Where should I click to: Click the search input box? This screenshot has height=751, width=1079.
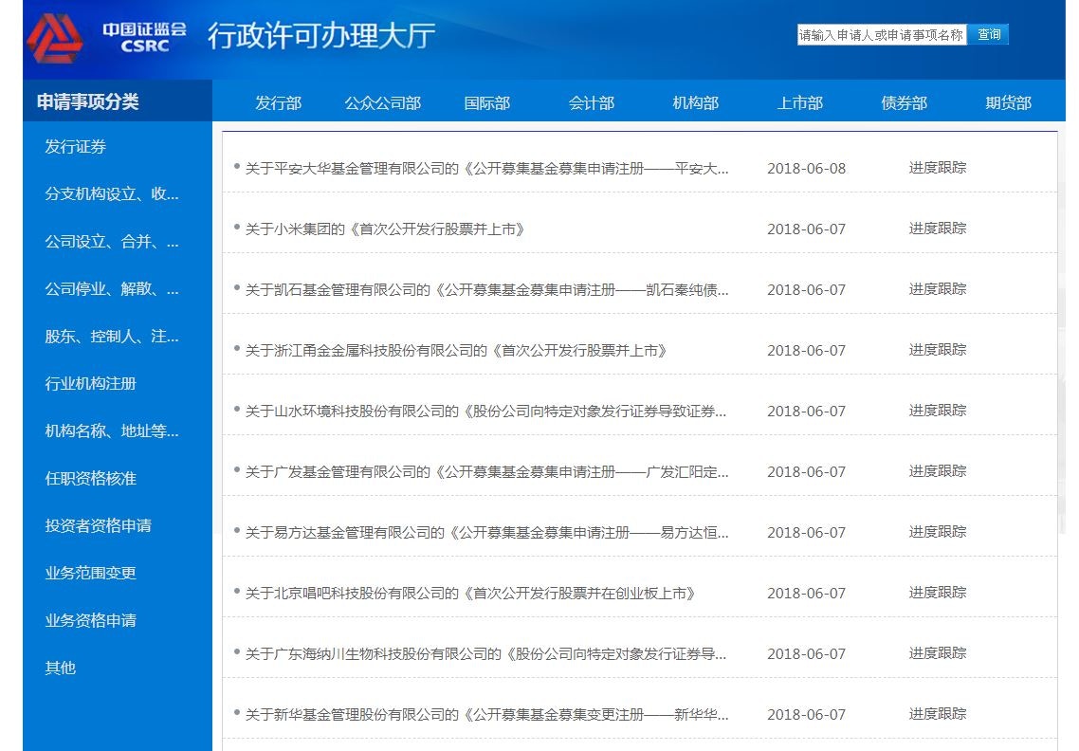click(880, 34)
